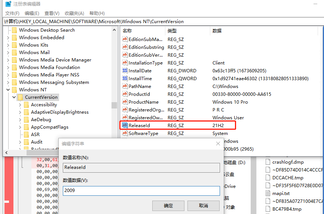Select the ASR folder icon
This screenshot has width=324, height=214.
coord(27,135)
